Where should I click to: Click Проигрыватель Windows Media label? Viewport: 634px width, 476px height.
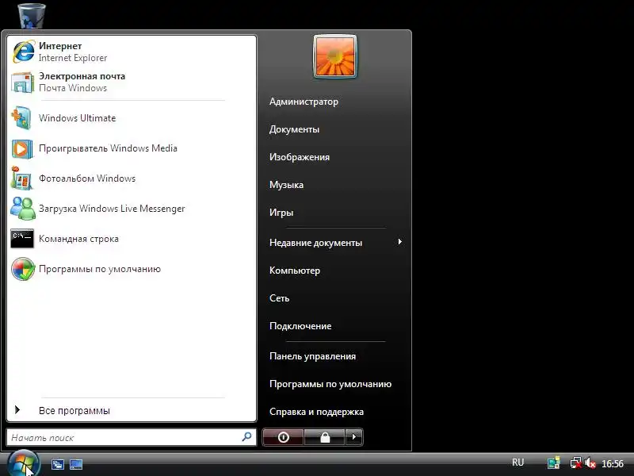pyautogui.click(x=108, y=148)
